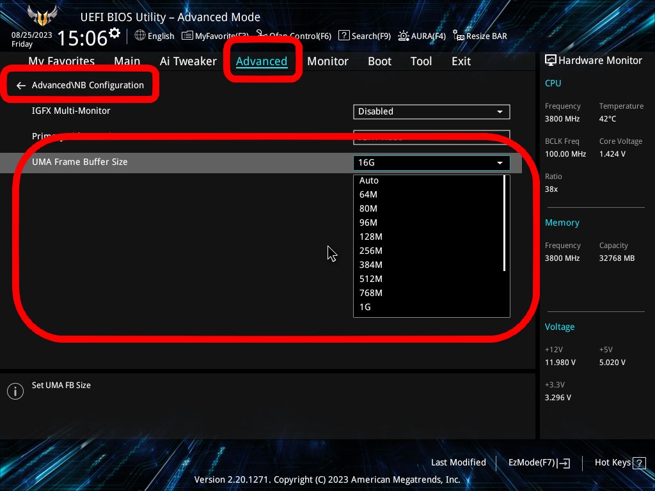
Task: Click the 08/25/2023 Friday date
Action: (32, 39)
